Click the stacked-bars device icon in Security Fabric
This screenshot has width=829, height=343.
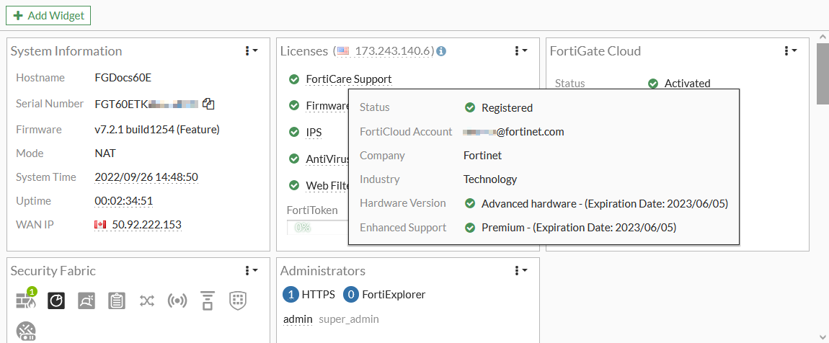point(208,300)
